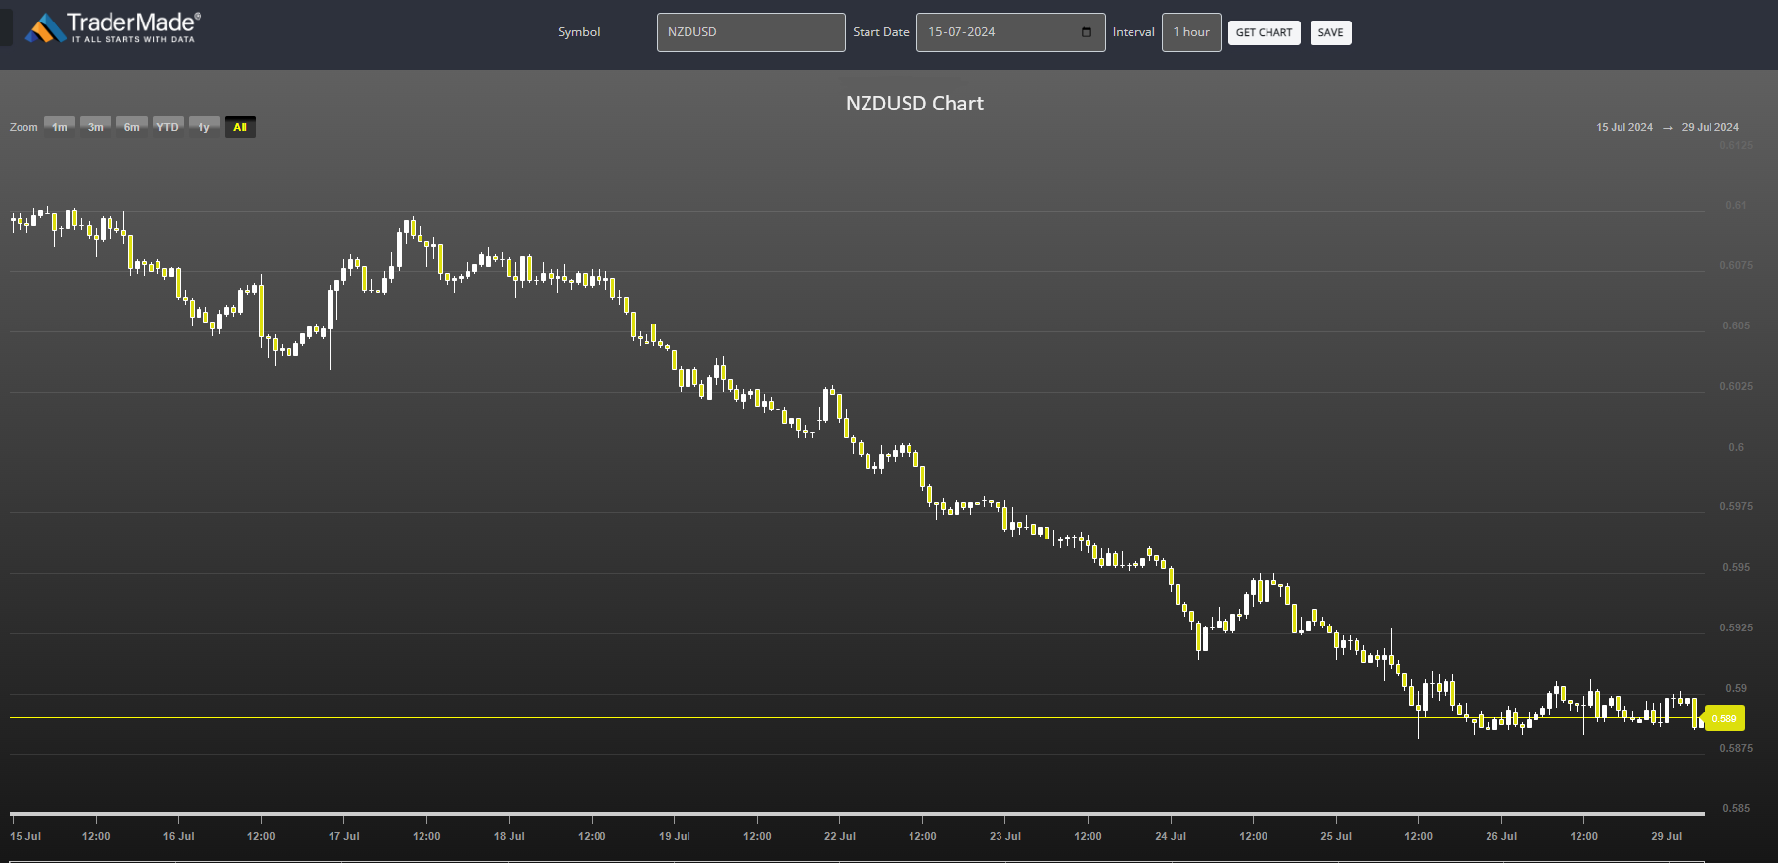Click the GET CHART button

pos(1264,32)
